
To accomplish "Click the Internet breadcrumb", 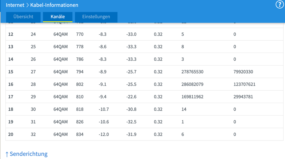I will coord(15,5).
